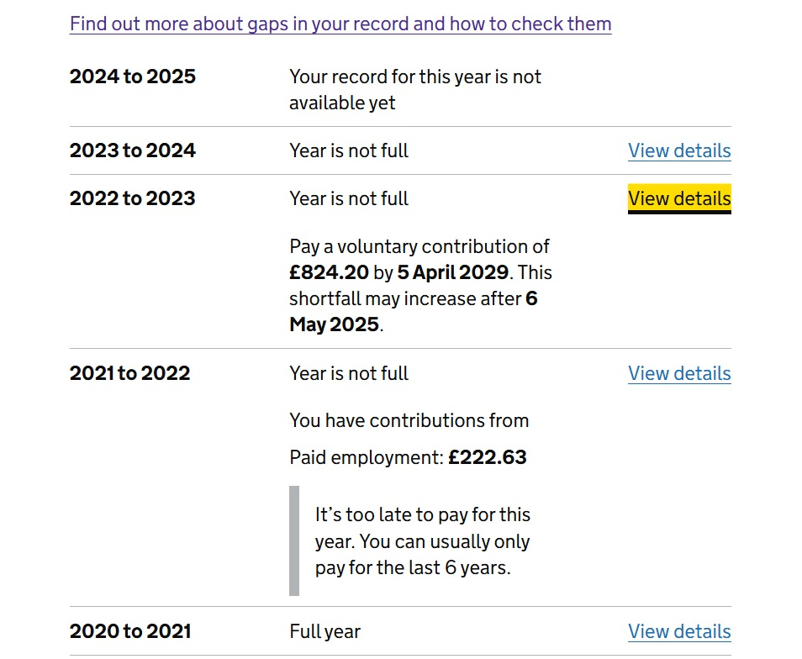Click the 2022 to 2023 year heading
802x659 pixels.
pyautogui.click(x=133, y=198)
